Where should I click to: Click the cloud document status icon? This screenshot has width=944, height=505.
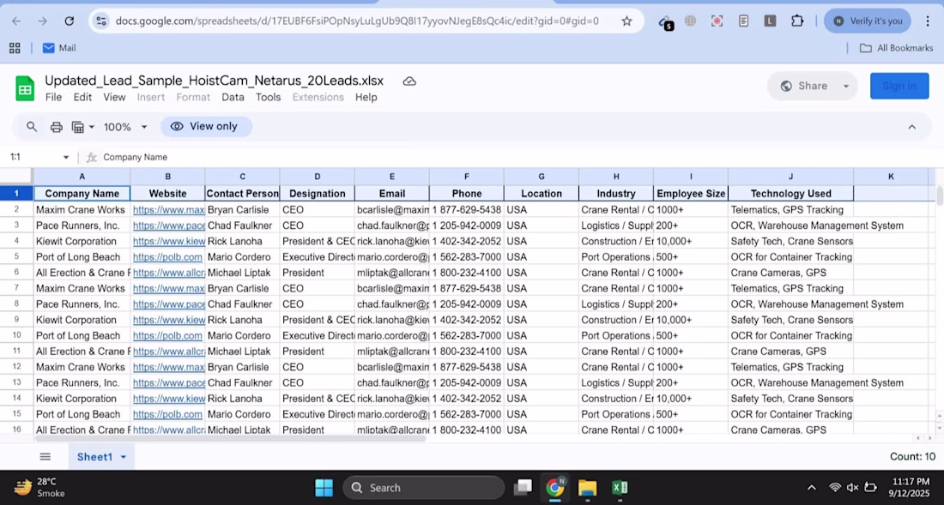(409, 81)
